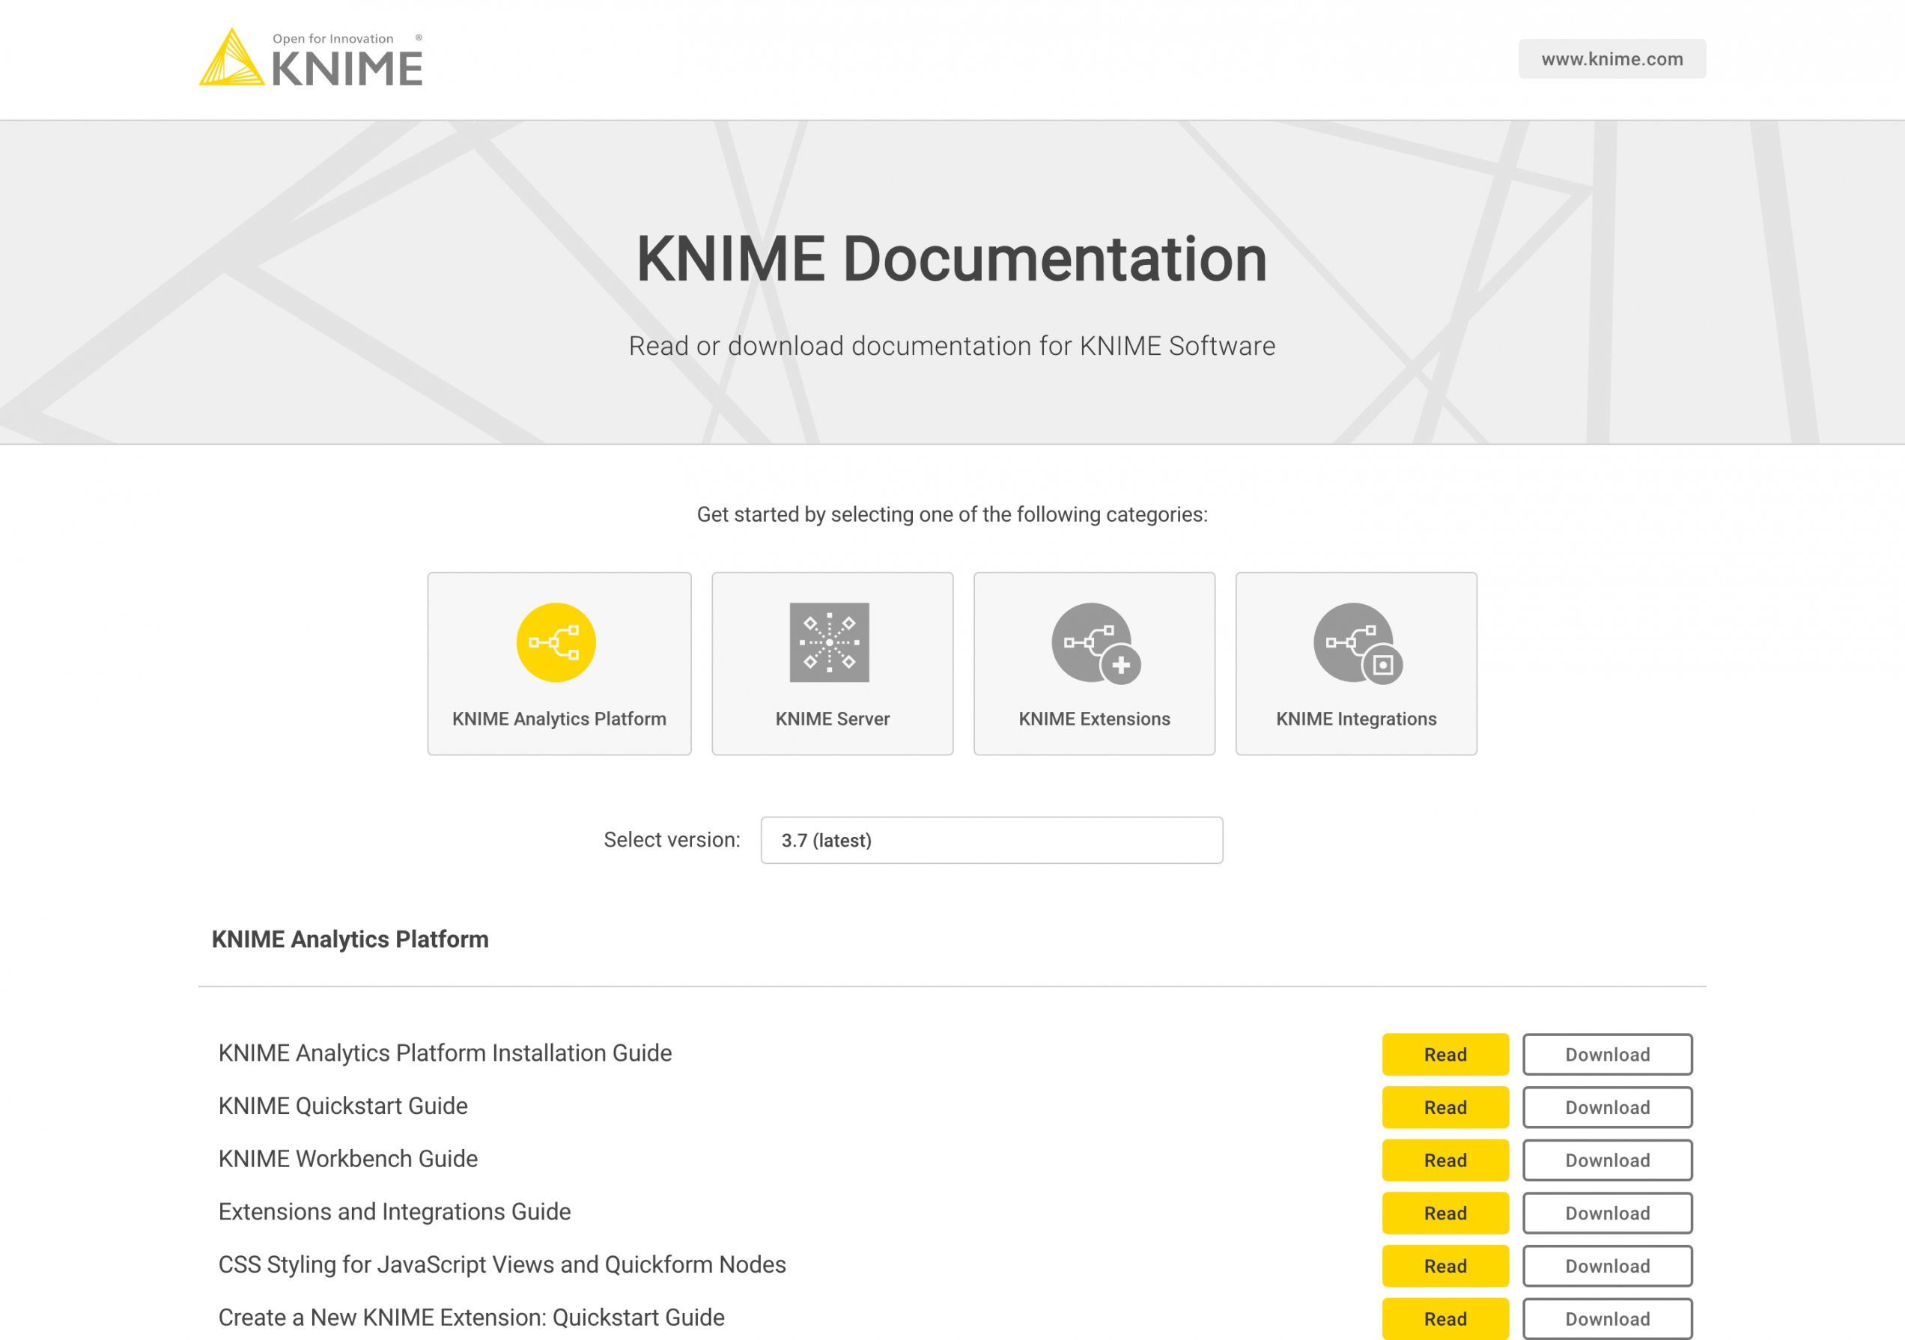This screenshot has height=1340, width=1905.
Task: Download the KNIME Quickstart Guide
Action: pos(1606,1107)
